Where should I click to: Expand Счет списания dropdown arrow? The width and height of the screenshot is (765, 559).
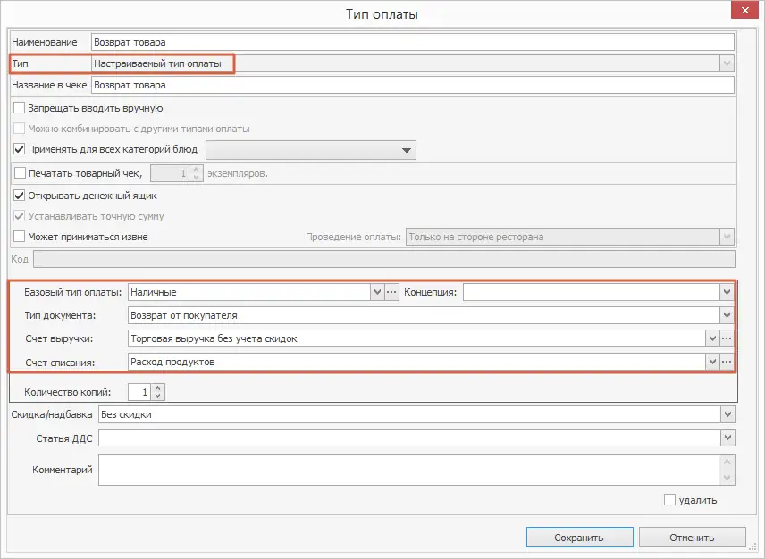(x=712, y=362)
